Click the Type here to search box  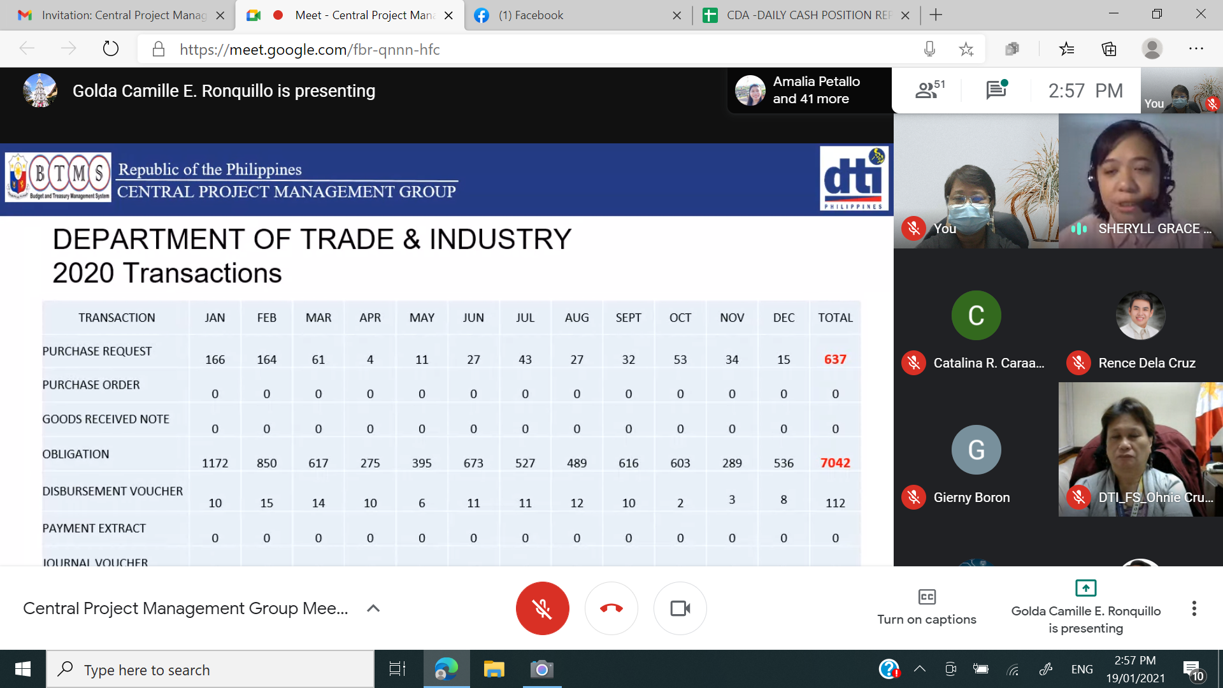[210, 670]
